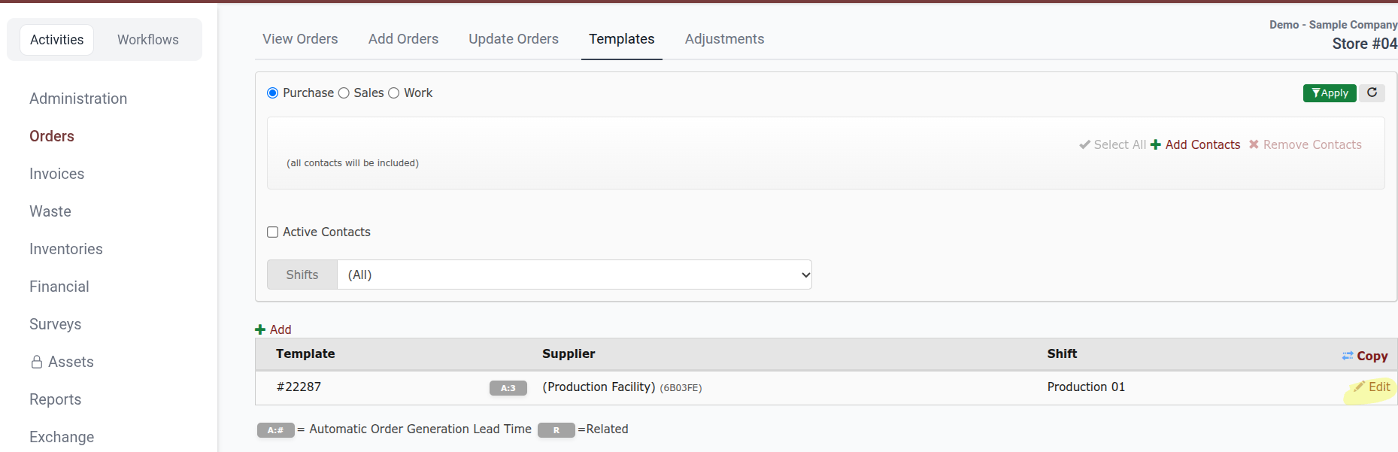The height and width of the screenshot is (452, 1398).
Task: Click the Invoices sidebar item
Action: point(56,174)
